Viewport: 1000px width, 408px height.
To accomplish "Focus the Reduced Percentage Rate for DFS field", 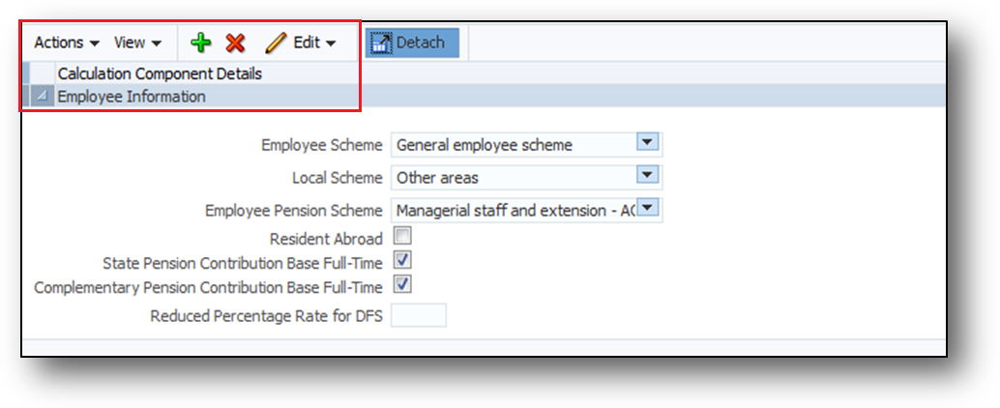I will coord(418,315).
